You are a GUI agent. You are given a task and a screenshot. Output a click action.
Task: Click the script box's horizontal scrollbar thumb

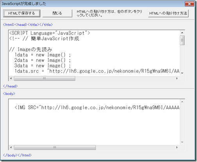[x=45, y=78]
